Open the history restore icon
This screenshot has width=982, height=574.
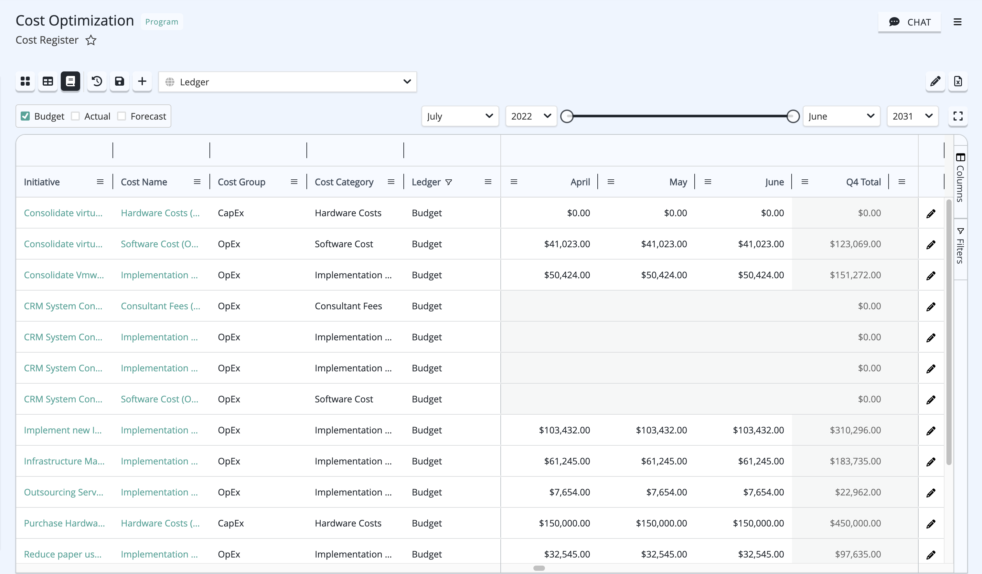(97, 81)
